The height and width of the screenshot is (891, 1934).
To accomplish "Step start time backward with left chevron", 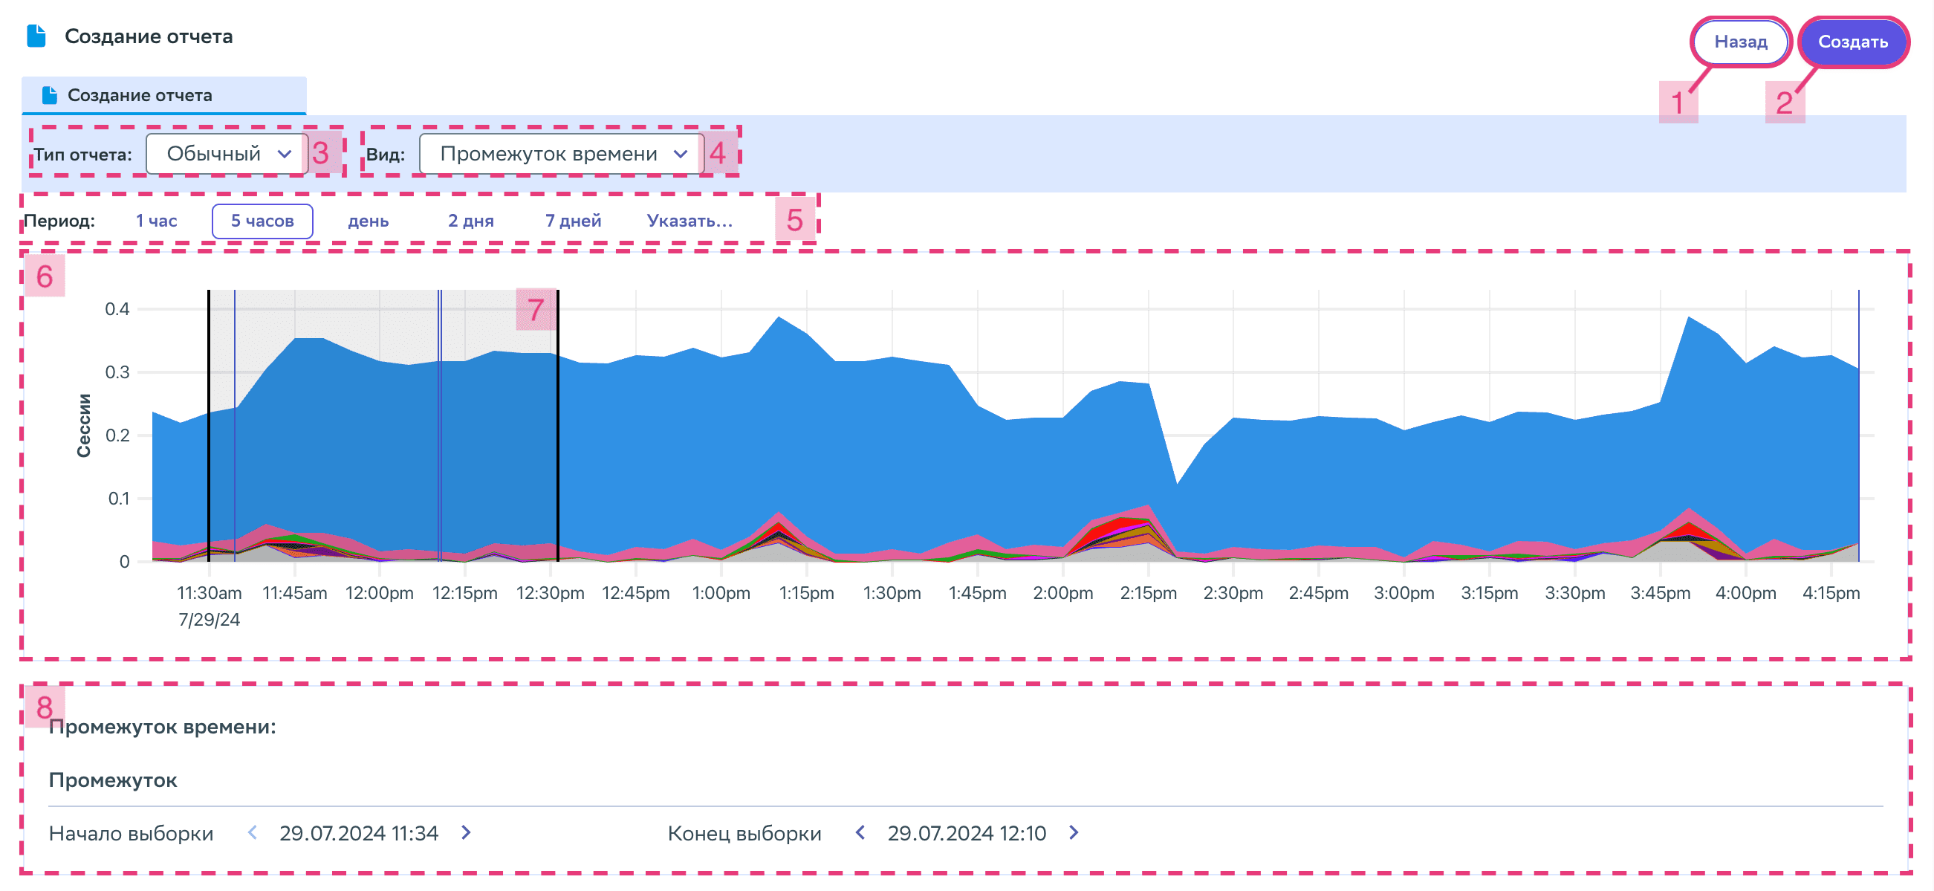I will tap(253, 832).
